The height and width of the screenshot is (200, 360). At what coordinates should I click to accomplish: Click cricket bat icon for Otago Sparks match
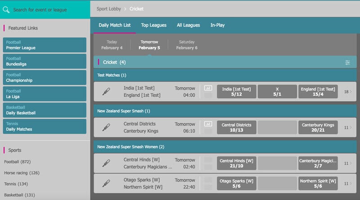pyautogui.click(x=106, y=183)
